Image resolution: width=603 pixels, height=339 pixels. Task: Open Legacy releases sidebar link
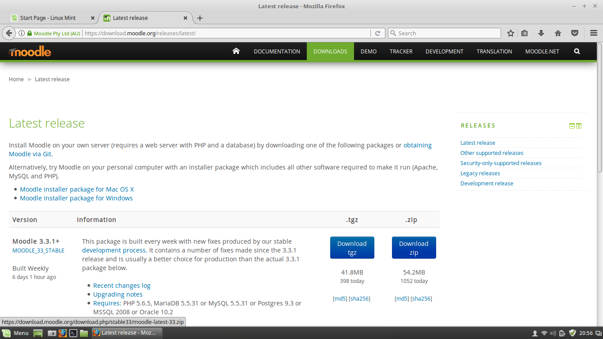[x=480, y=173]
